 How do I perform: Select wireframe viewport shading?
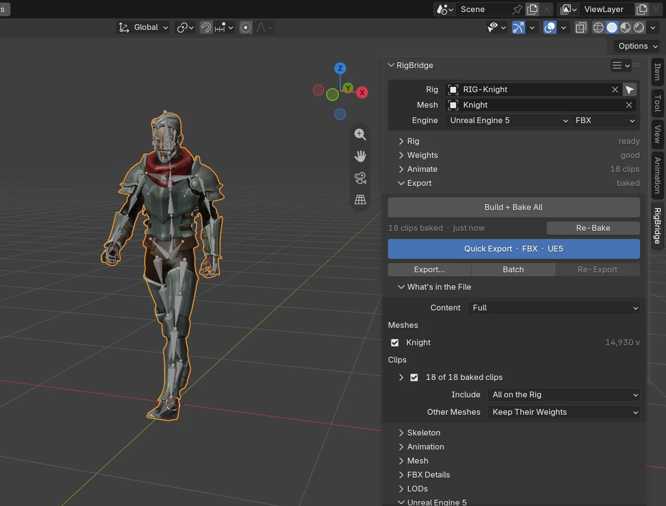coord(598,28)
